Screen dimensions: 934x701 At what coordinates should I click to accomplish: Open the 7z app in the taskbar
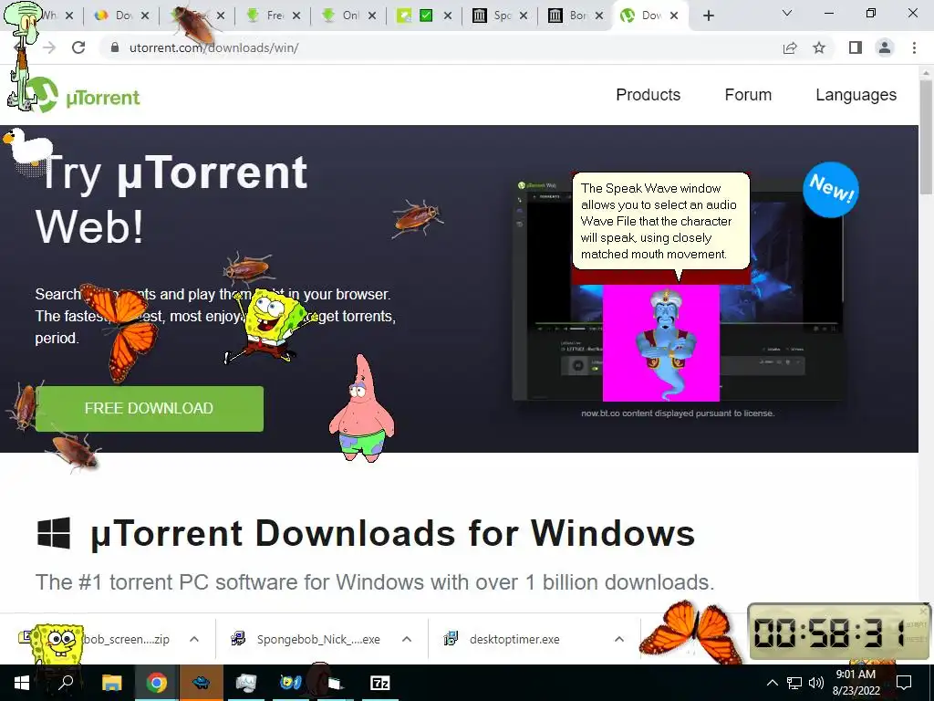380,683
